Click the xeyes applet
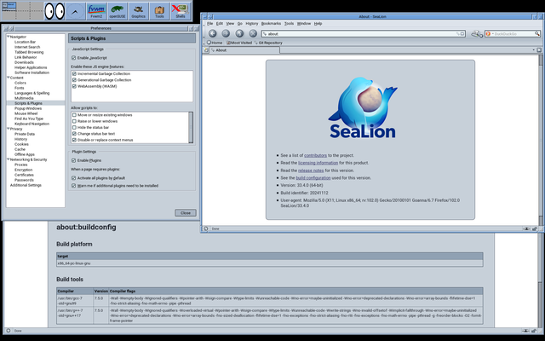The width and height of the screenshot is (545, 341). pyautogui.click(x=54, y=11)
